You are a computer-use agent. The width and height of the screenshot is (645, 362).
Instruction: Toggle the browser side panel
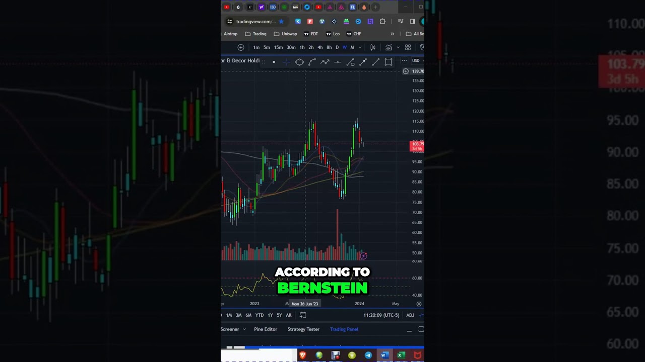[412, 22]
